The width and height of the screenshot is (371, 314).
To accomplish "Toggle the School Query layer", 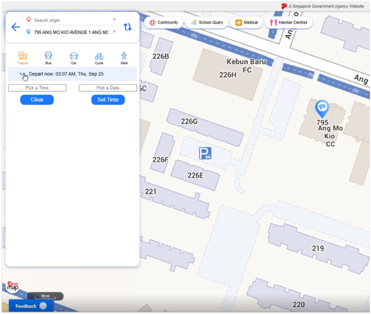I will click(x=206, y=22).
